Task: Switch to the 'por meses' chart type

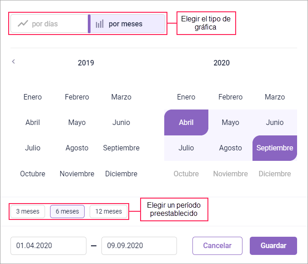Action: click(126, 24)
